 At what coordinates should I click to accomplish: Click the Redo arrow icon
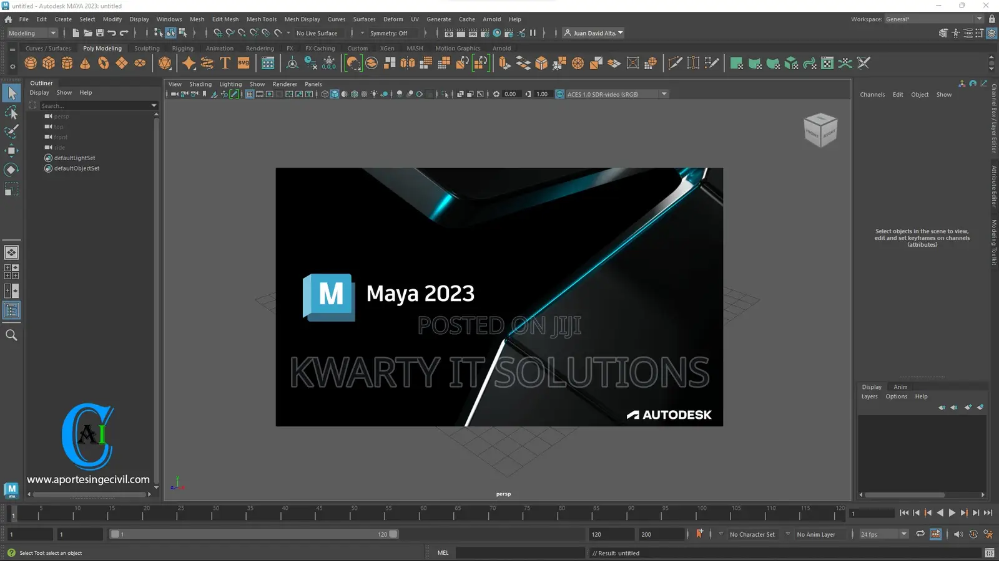[x=124, y=33]
